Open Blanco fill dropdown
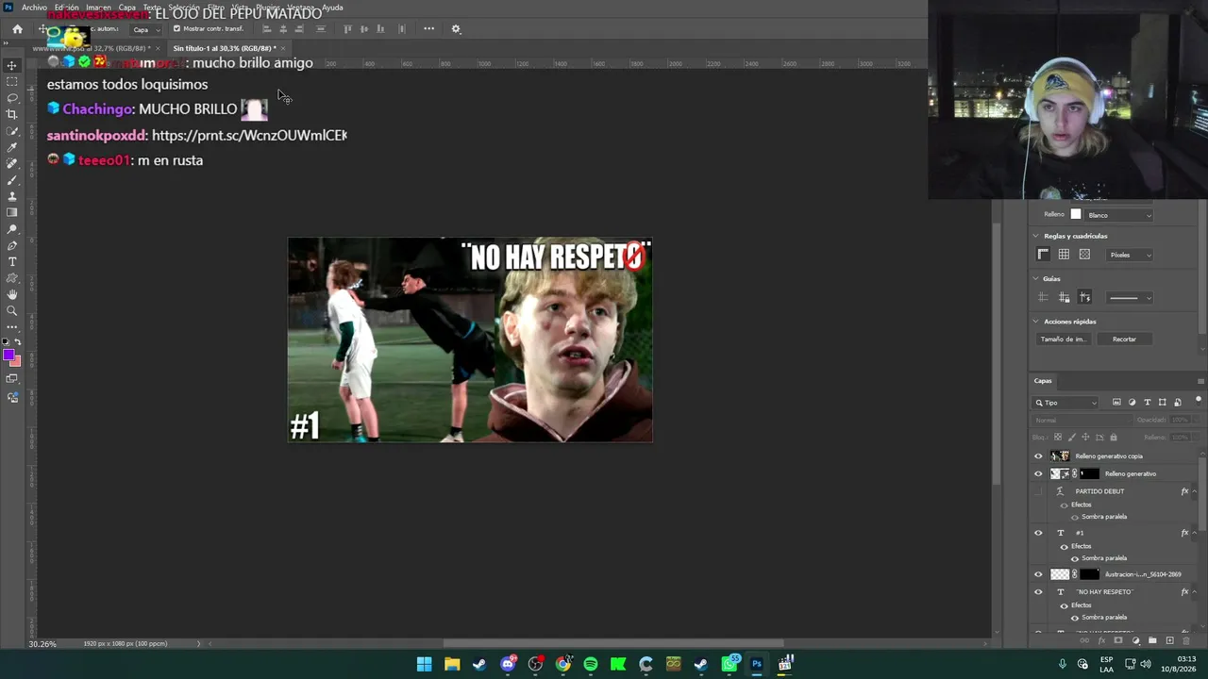The width and height of the screenshot is (1208, 679). 1118,215
